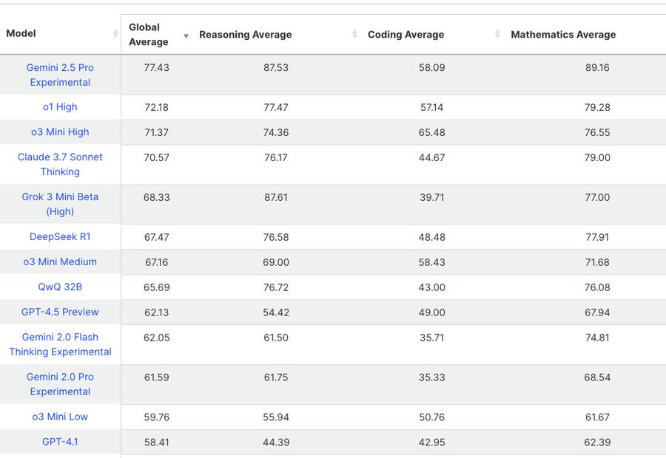Open the o3 Mini Low link

click(60, 417)
